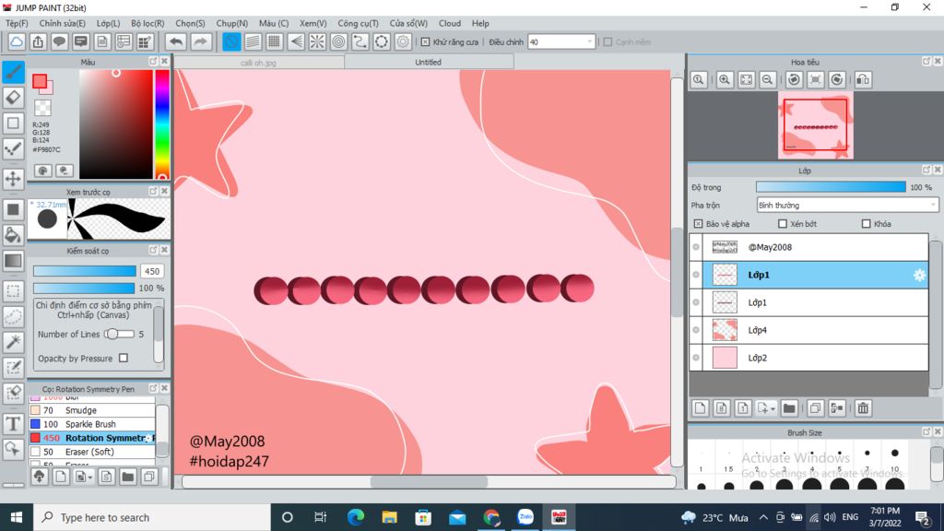This screenshot has height=531, width=944.
Task: Toggle the Bảo vệ alpha checkbox
Action: 698,224
